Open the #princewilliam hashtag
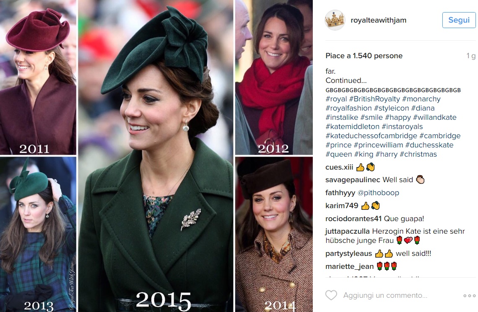The height and width of the screenshot is (312, 478). point(378,145)
